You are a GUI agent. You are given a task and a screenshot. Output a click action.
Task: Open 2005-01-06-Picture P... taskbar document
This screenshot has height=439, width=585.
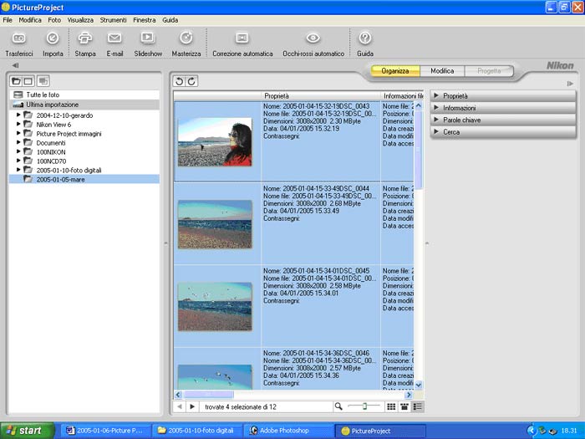click(x=105, y=431)
